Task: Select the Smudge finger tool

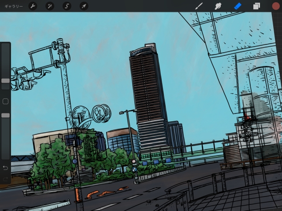Action: click(218, 6)
